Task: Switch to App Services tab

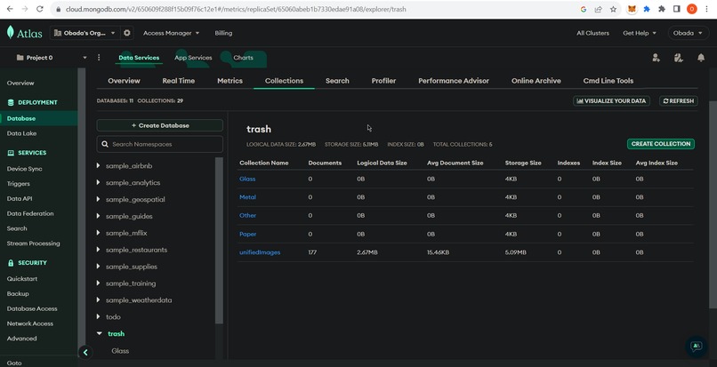Action: point(193,58)
